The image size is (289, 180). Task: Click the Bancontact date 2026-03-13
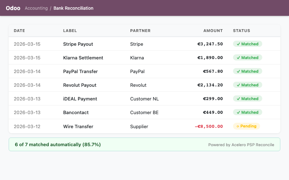pos(27,112)
